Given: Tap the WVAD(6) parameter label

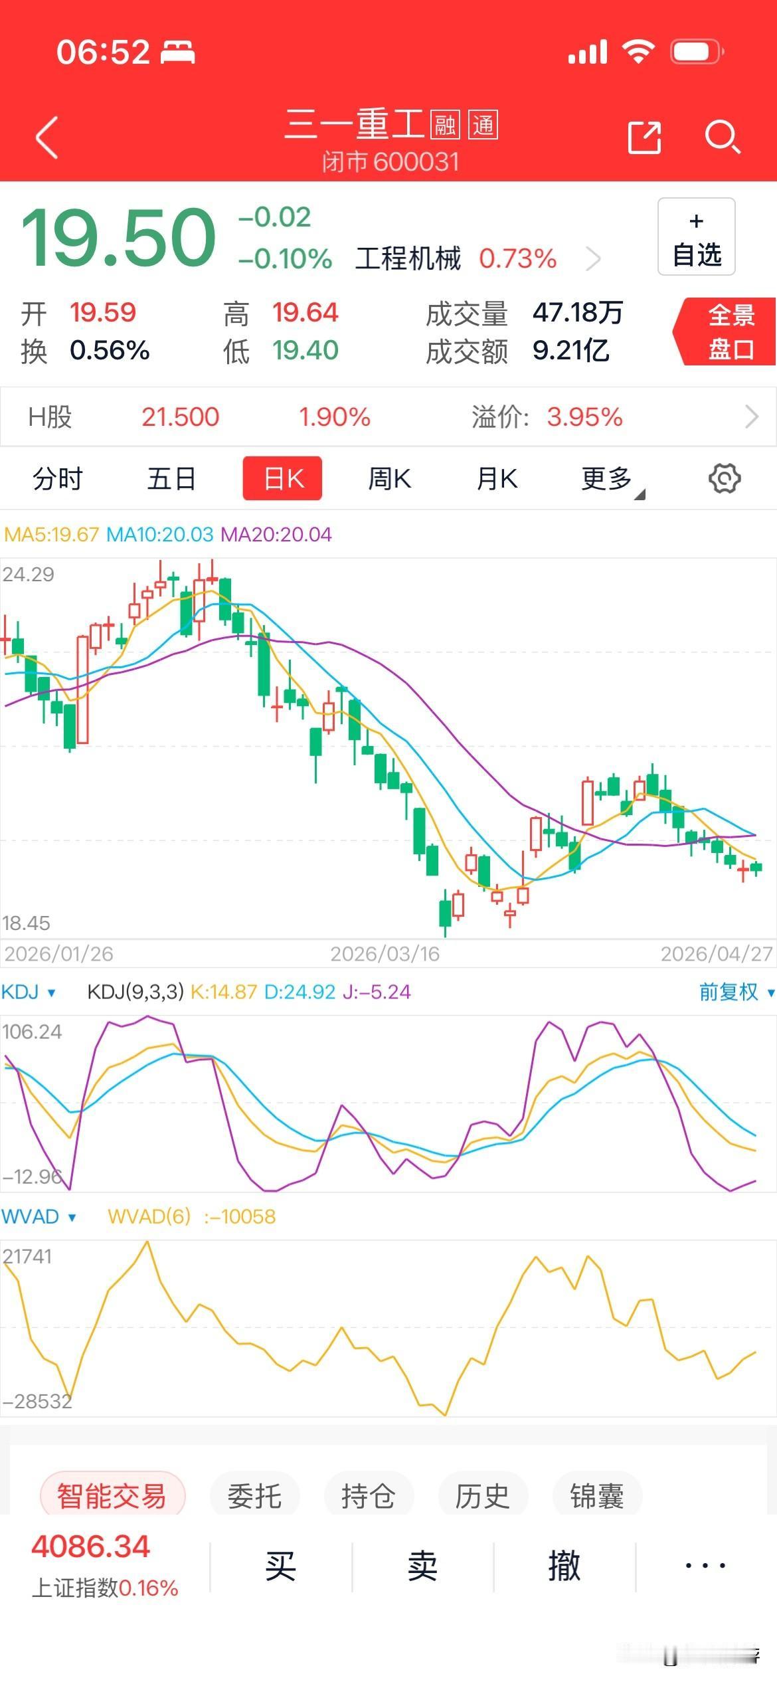Looking at the screenshot, I should pos(149,1217).
